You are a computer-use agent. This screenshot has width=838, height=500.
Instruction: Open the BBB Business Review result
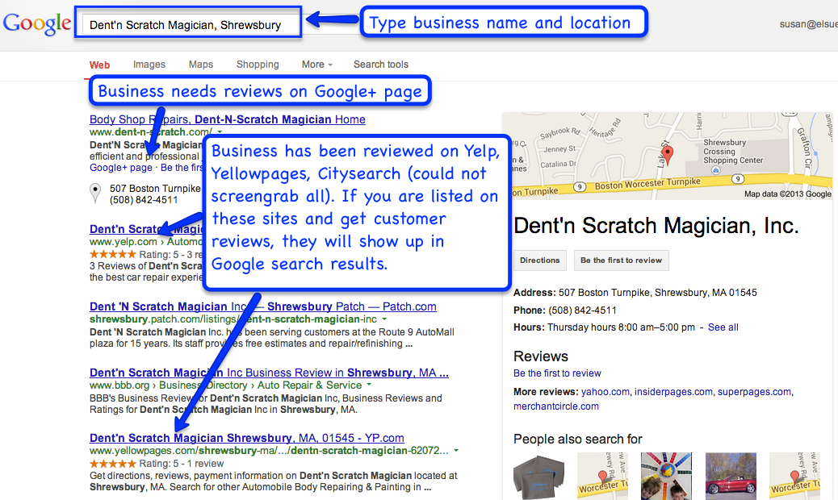269,373
